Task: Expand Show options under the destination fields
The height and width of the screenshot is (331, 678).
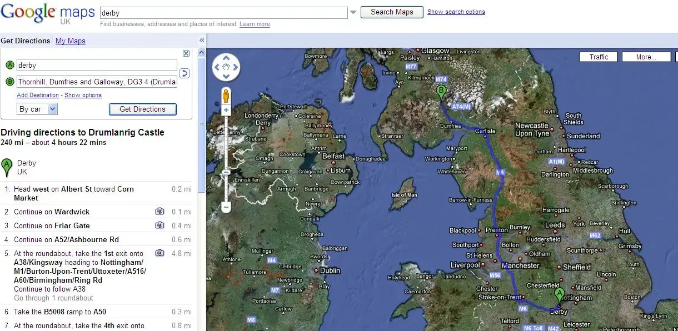Action: [x=83, y=96]
